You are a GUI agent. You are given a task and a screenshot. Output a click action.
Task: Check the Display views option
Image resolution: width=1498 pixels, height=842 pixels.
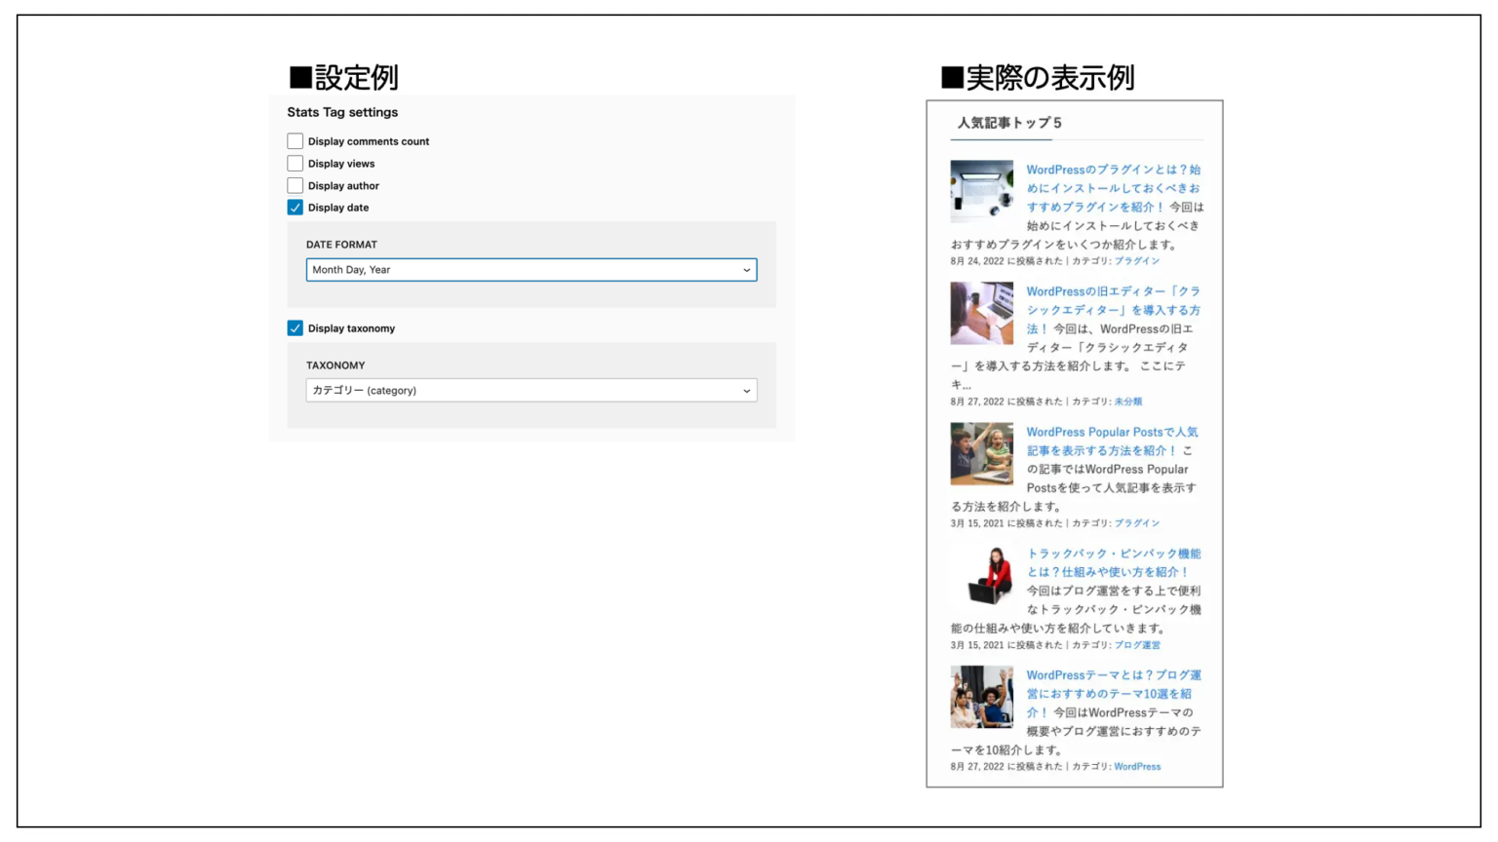click(296, 164)
